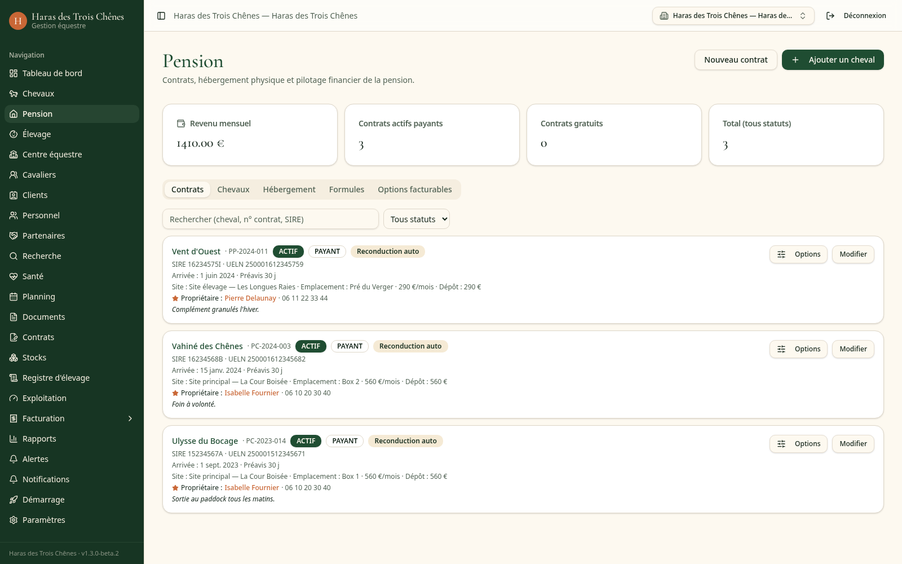Open Options for Vent d'Ouest contract
Screen dimensions: 902x564
(x=798, y=254)
